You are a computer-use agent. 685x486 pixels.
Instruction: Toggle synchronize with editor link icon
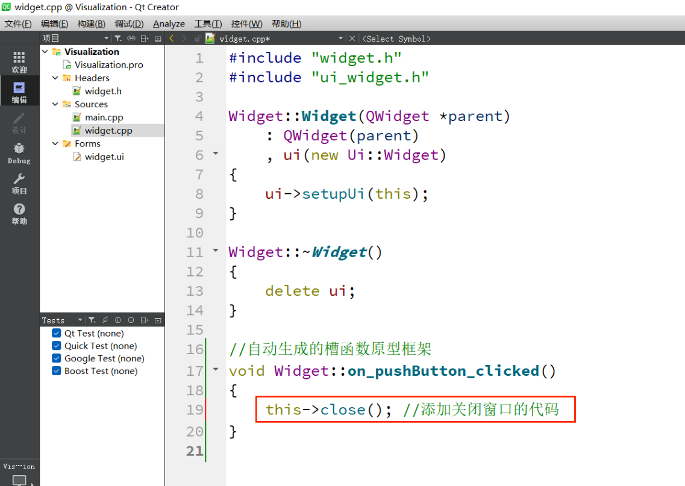tap(131, 39)
